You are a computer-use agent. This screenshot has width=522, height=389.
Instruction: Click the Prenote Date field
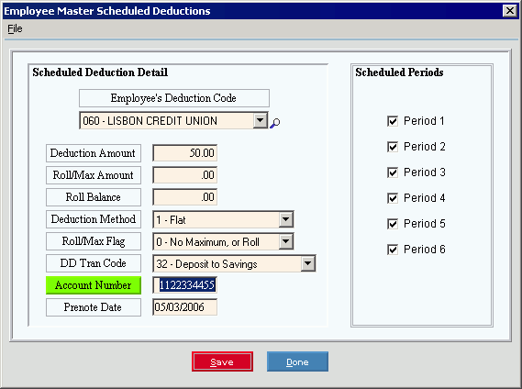(185, 306)
